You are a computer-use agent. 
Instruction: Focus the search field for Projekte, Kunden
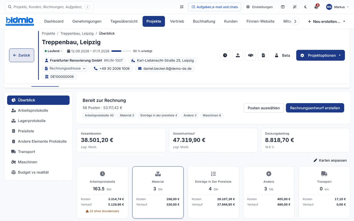coord(49,7)
